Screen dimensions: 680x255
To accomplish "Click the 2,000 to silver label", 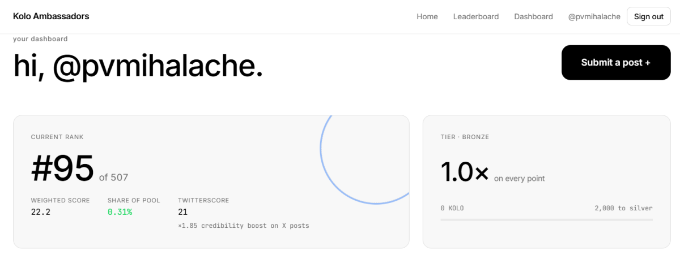I will [x=623, y=208].
